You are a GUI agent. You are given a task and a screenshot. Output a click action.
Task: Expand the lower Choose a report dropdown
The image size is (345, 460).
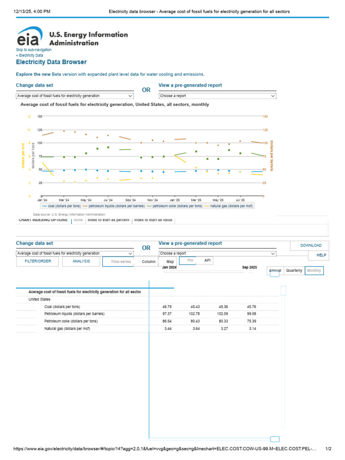(x=217, y=253)
